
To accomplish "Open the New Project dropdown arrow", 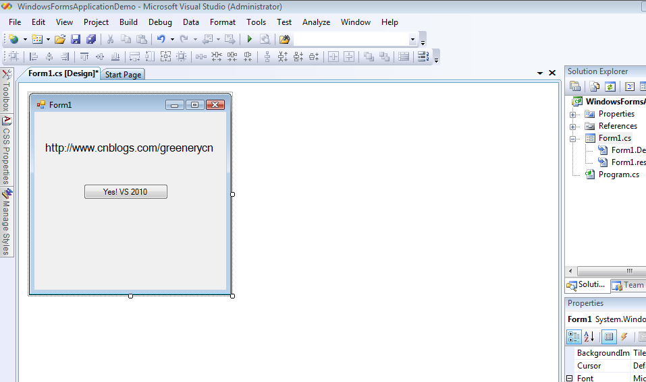I will 25,40.
